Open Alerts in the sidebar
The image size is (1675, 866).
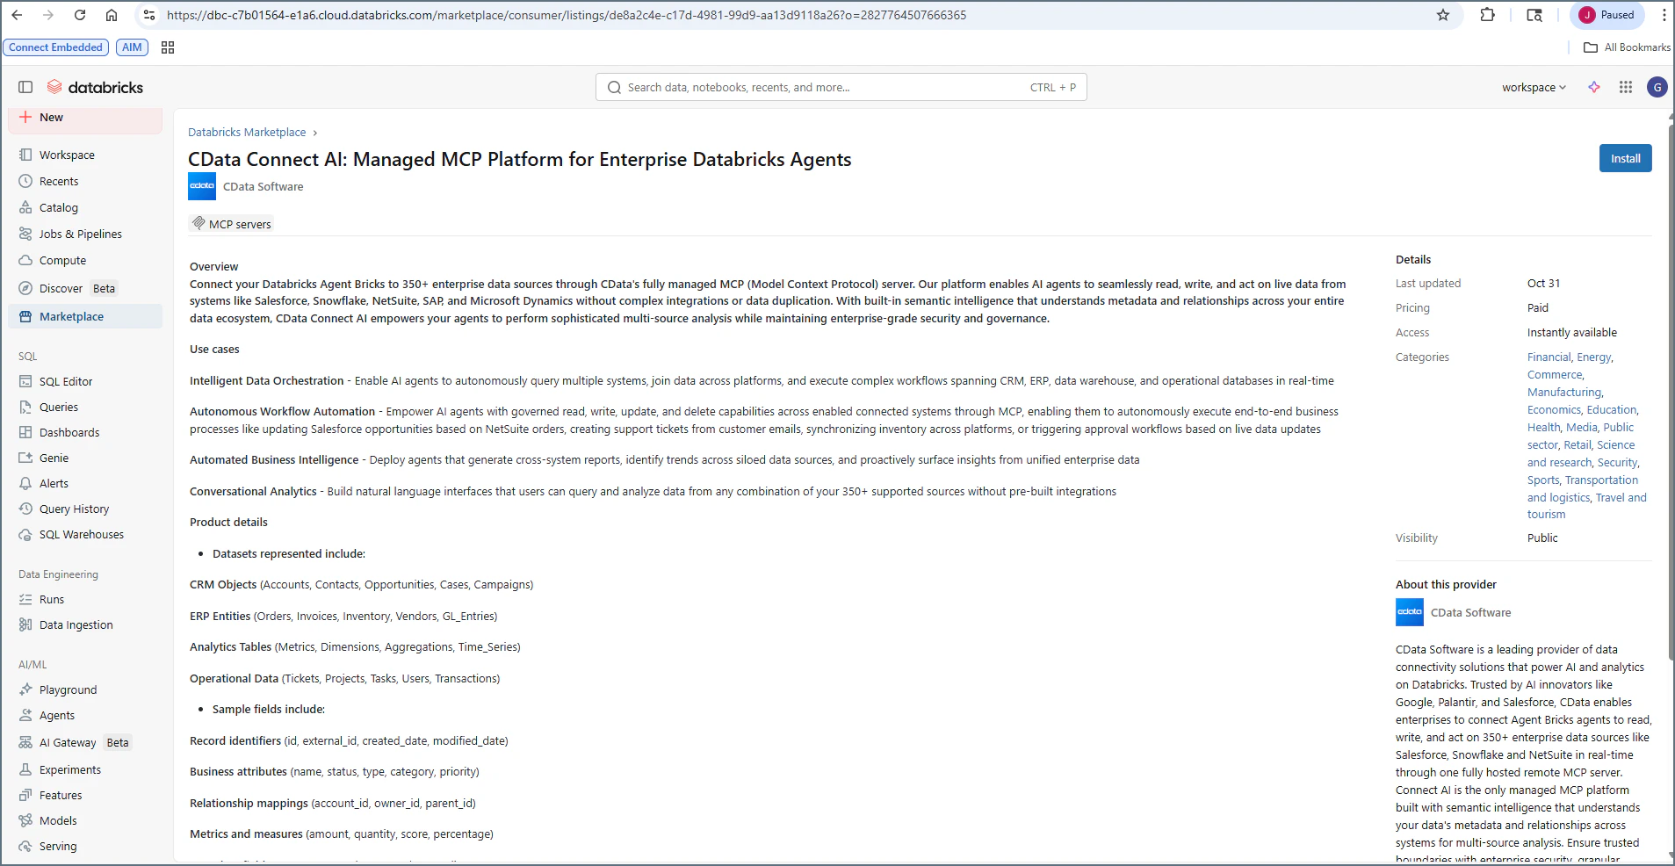coord(85,483)
